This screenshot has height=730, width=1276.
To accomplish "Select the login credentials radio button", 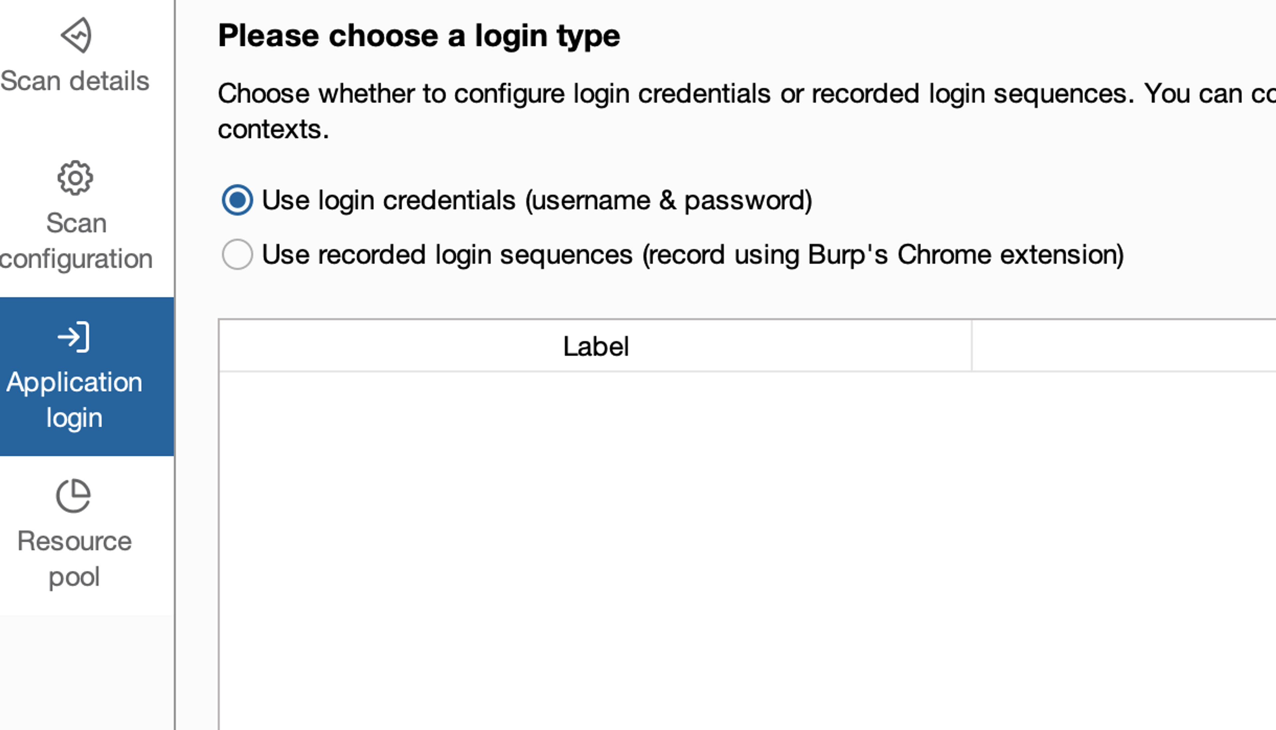I will click(237, 200).
